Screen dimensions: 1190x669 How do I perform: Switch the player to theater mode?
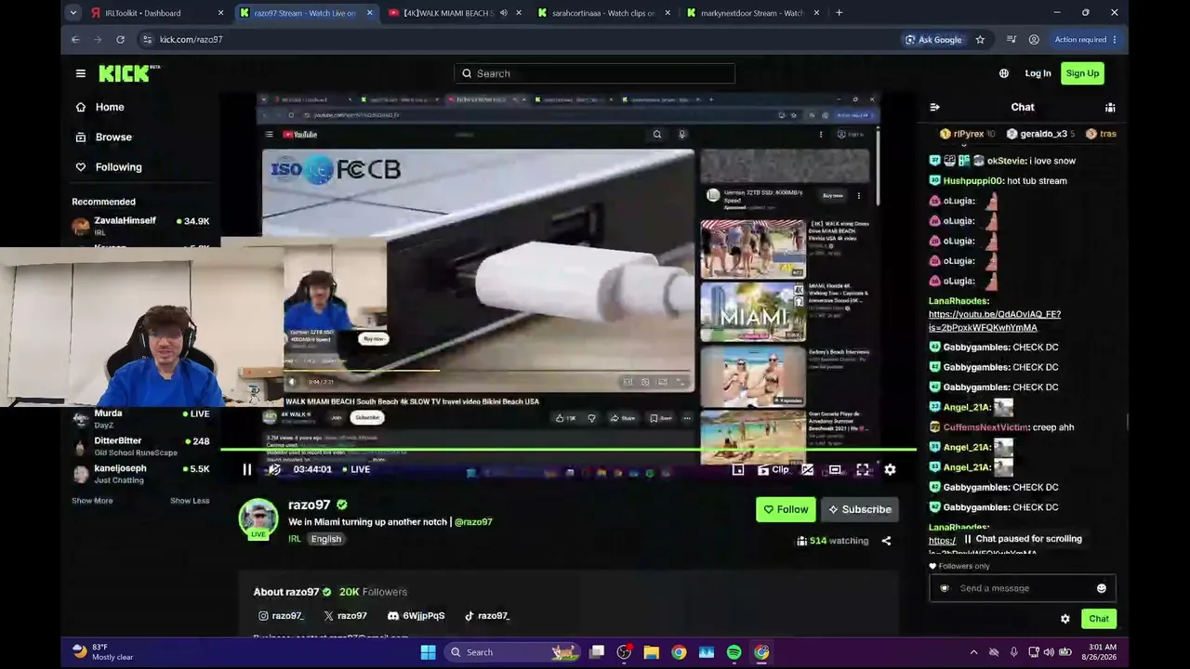pyautogui.click(x=835, y=470)
